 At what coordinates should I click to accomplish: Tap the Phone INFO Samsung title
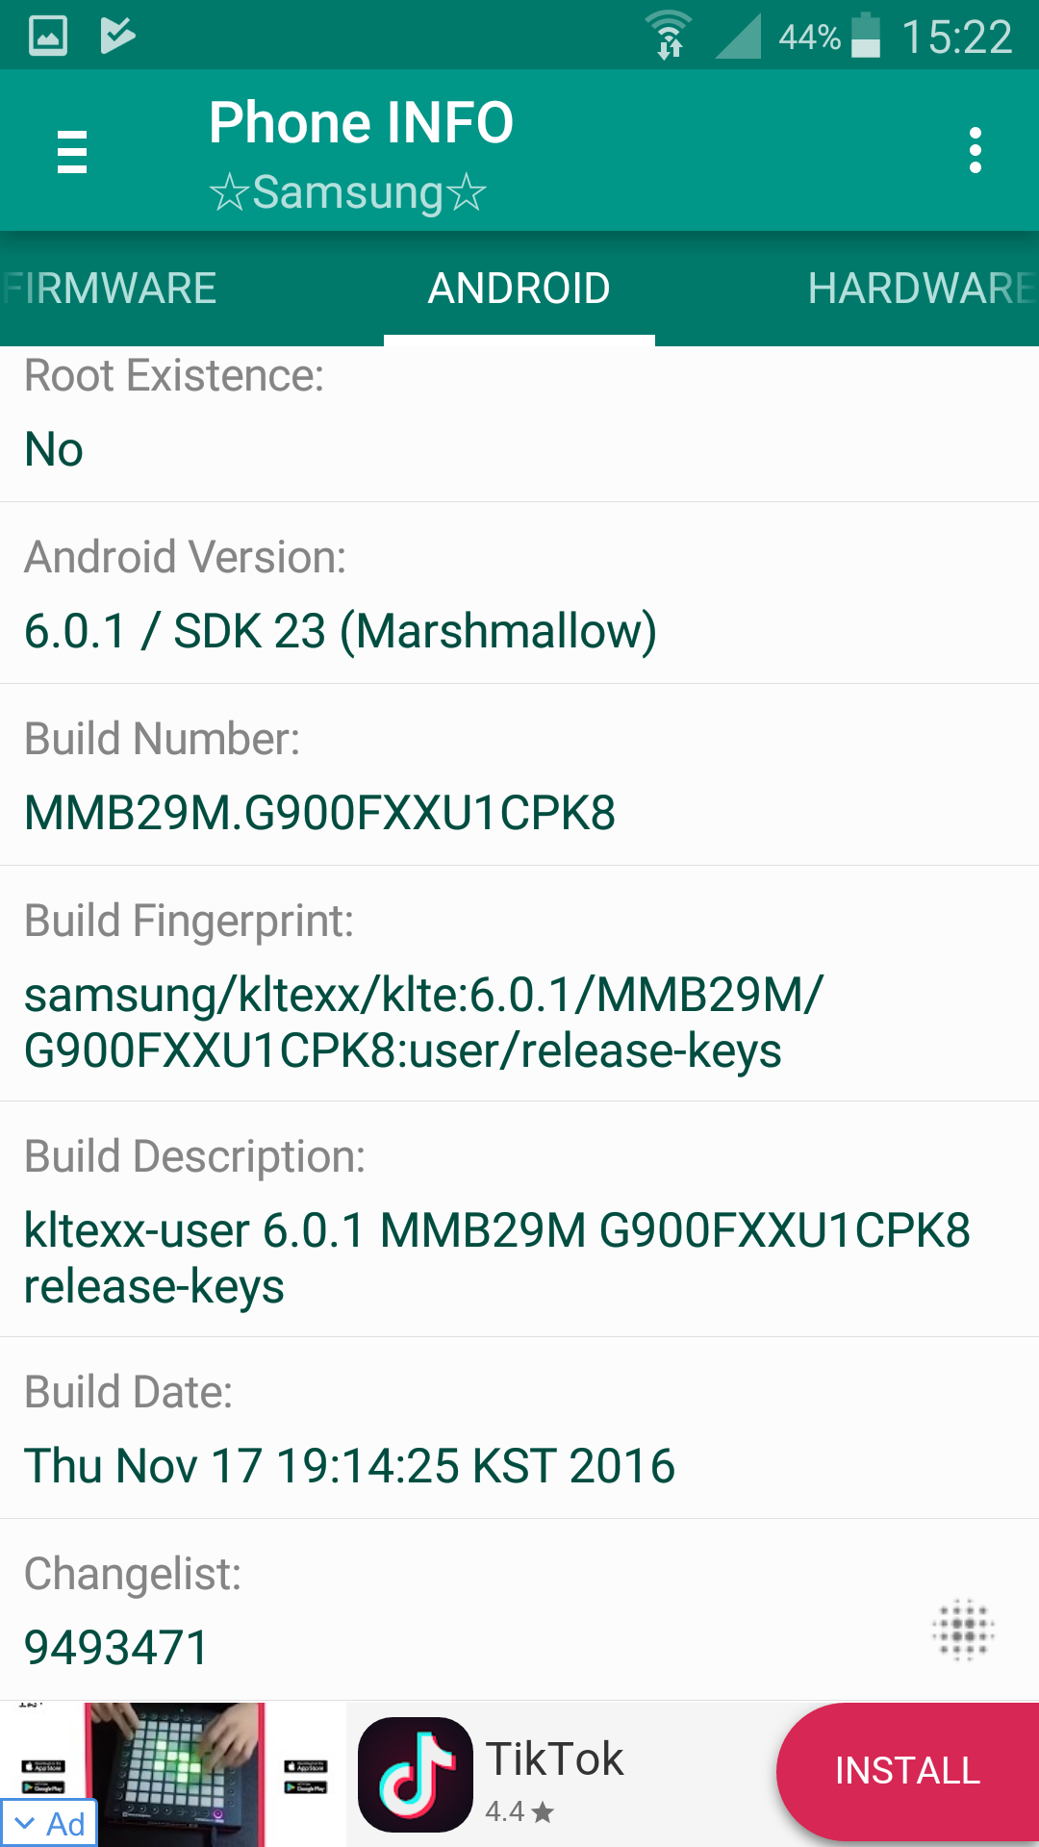coord(362,154)
